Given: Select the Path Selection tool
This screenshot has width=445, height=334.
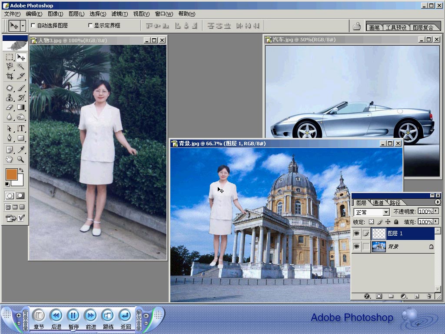Looking at the screenshot, I should click(10, 128).
